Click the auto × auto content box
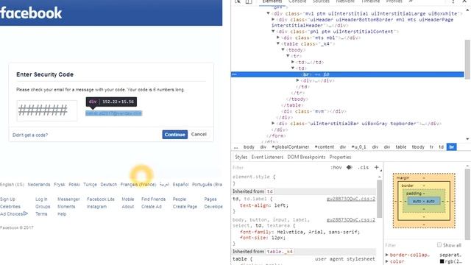The height and width of the screenshot is (265, 471). (424, 201)
